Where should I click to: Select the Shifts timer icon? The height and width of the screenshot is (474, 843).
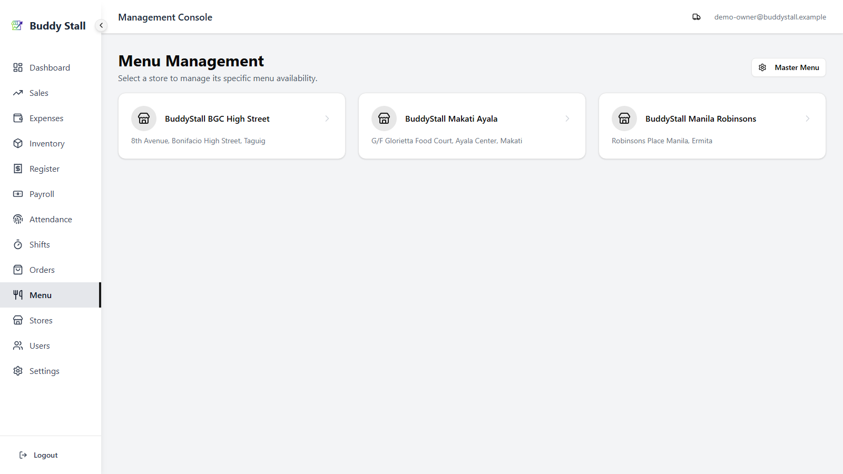point(18,244)
